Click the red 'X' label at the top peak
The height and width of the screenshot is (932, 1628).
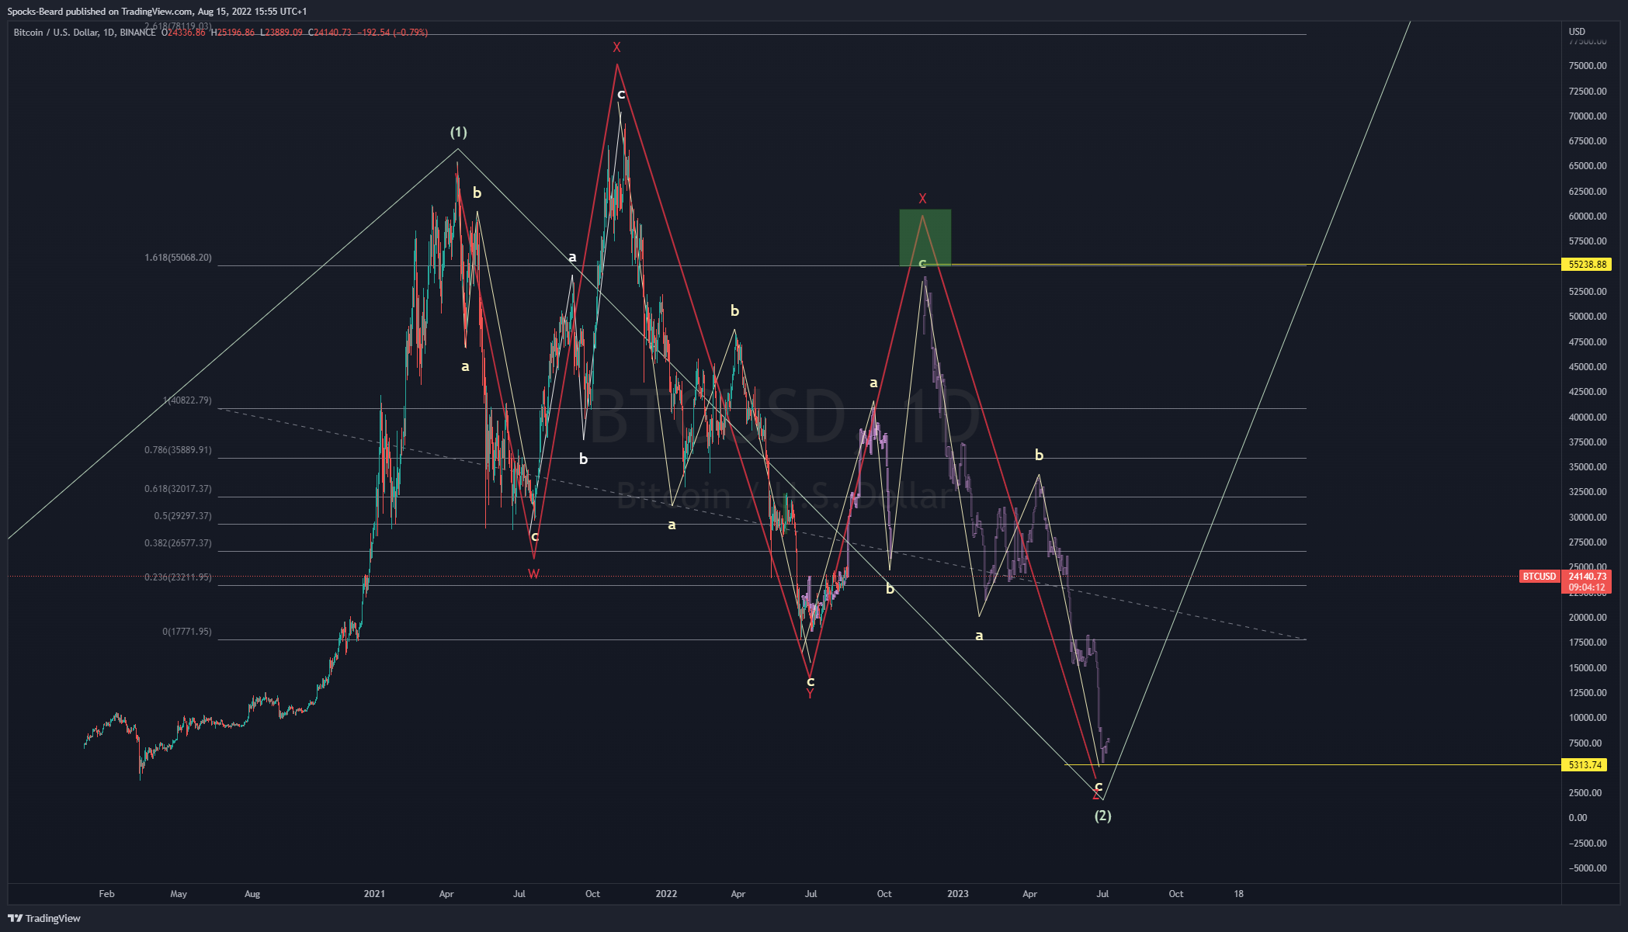point(616,47)
